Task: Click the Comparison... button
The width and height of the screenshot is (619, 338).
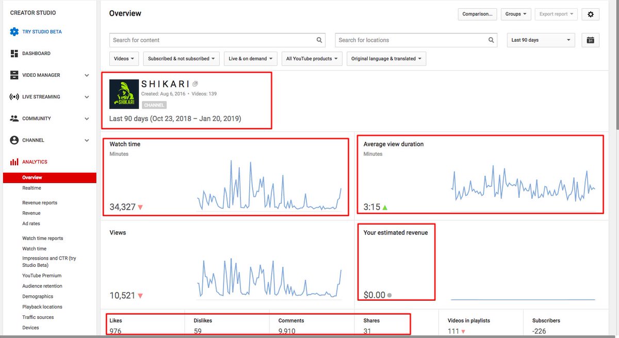Action: click(477, 14)
